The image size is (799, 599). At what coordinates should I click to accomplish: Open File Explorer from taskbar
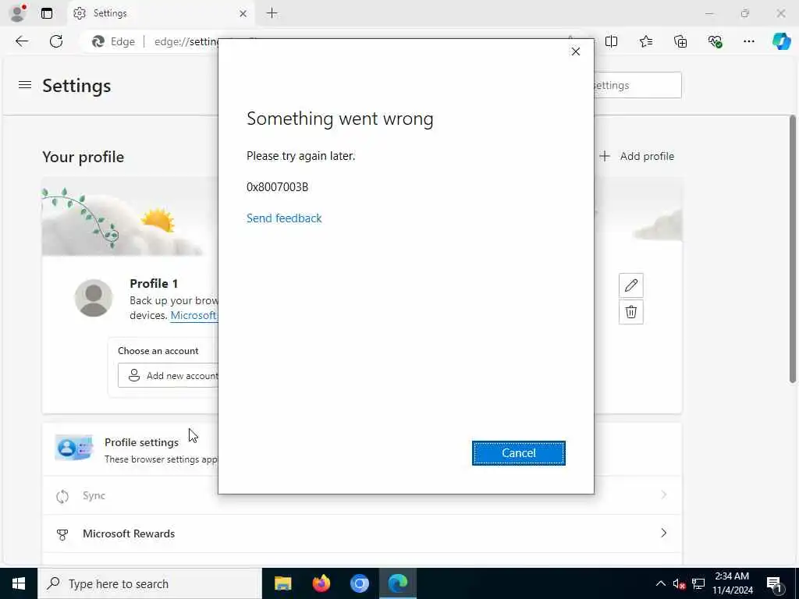pos(282,583)
